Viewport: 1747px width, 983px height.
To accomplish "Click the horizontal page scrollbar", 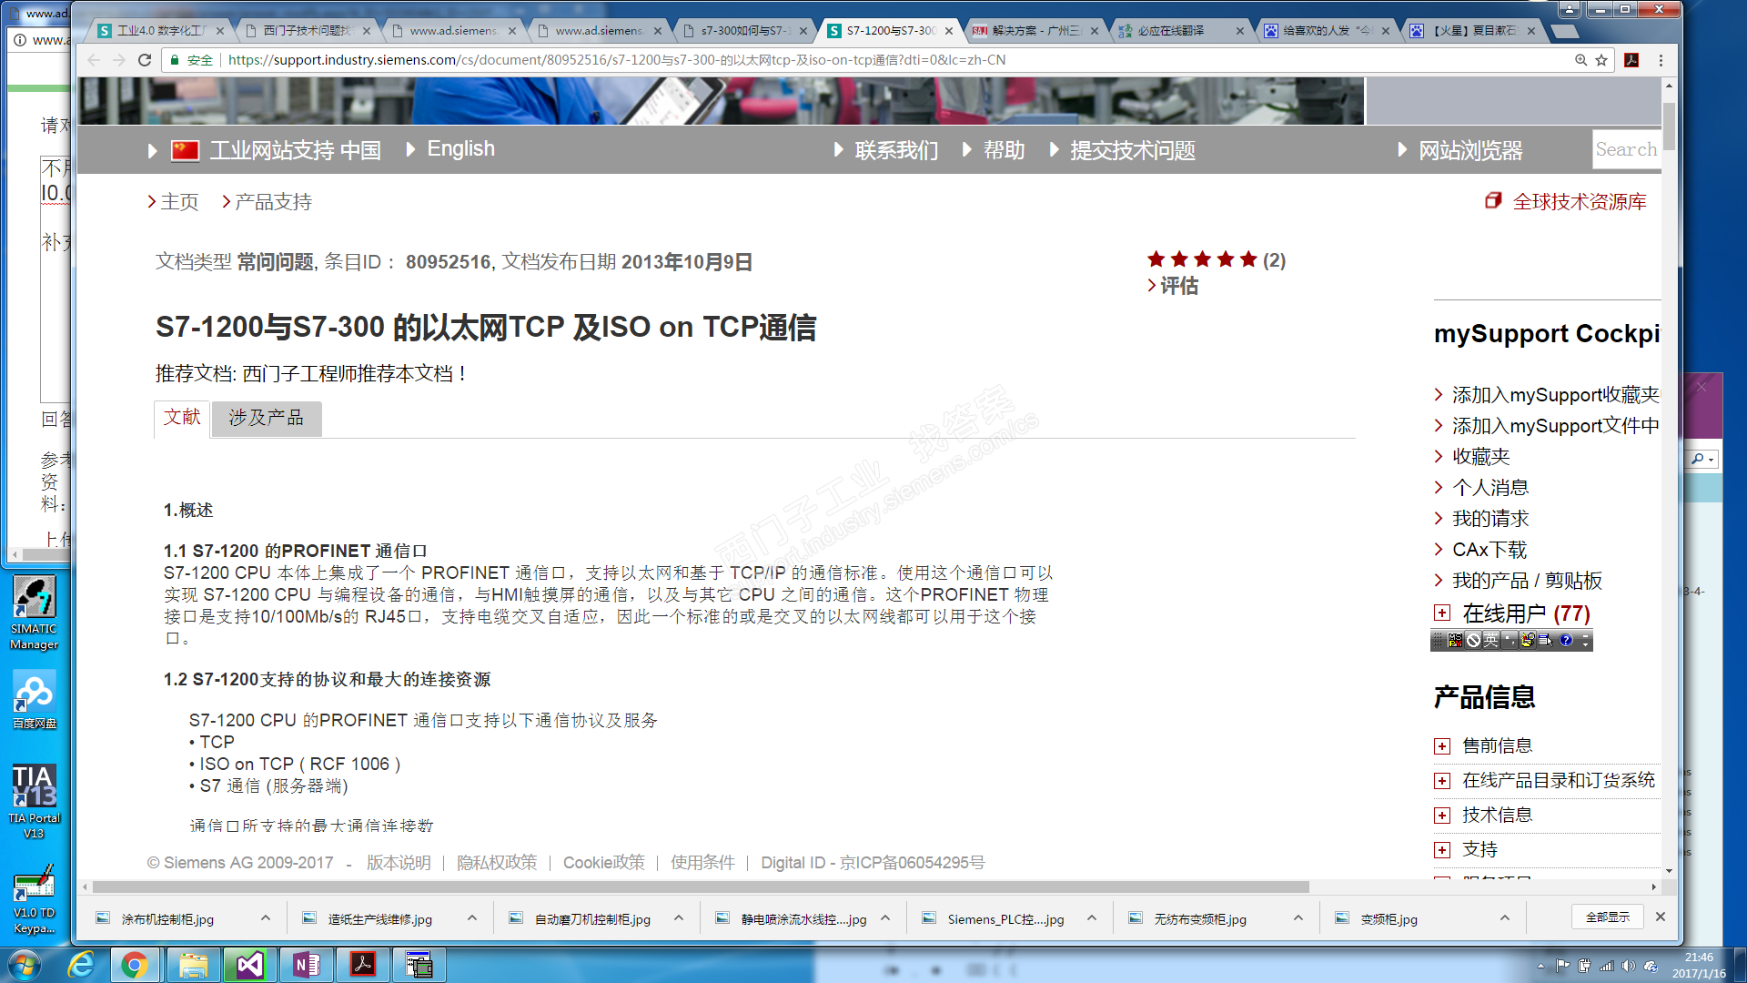I will pos(701,887).
